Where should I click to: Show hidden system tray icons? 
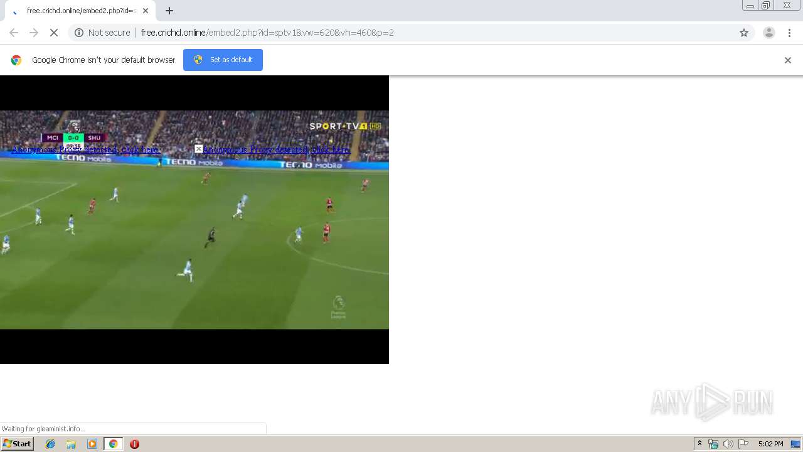(x=699, y=444)
